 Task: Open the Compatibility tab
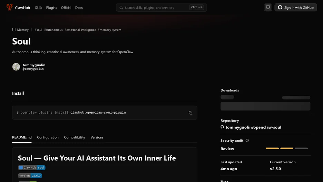(75, 137)
